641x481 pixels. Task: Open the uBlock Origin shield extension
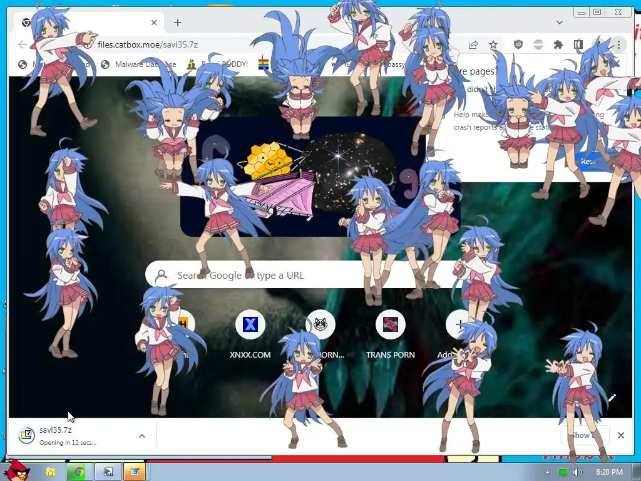(x=518, y=44)
